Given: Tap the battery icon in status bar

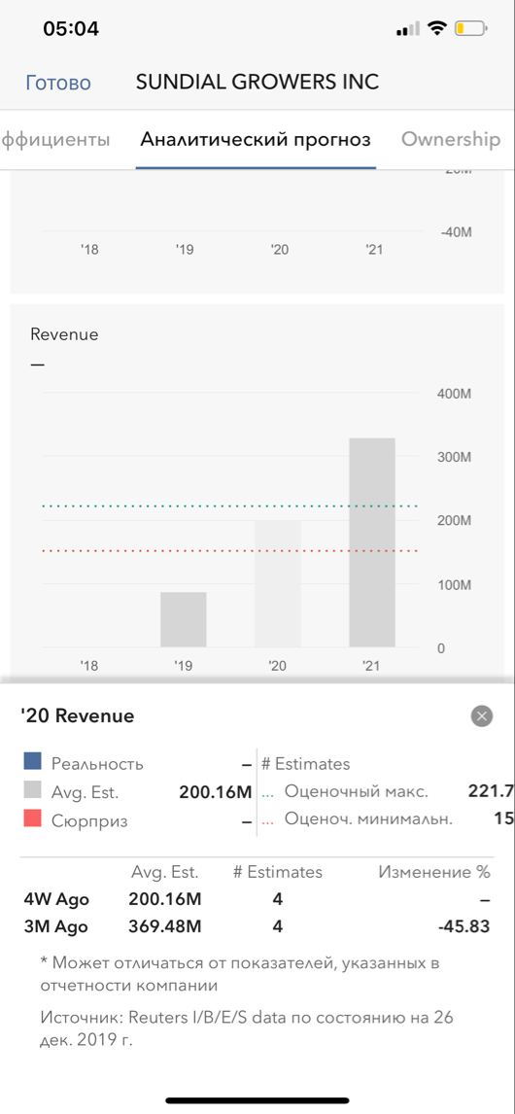Looking at the screenshot, I should pos(471,29).
